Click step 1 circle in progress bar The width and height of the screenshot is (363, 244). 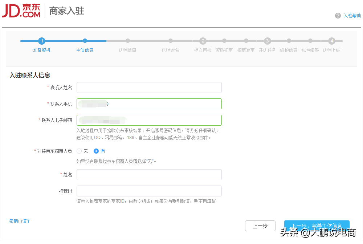click(42, 41)
